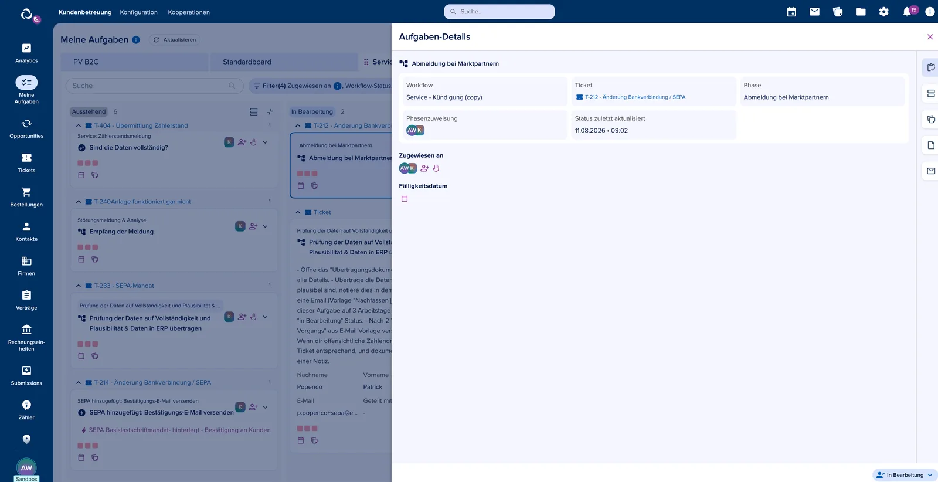Open Rechnungseinheiten in the sidebar

[26, 338]
